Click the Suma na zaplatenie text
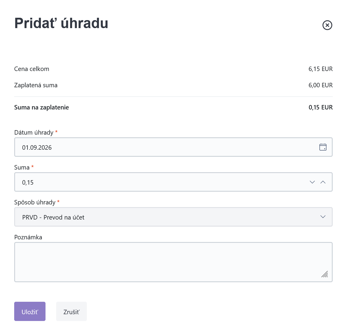The height and width of the screenshot is (334, 346). [41, 108]
